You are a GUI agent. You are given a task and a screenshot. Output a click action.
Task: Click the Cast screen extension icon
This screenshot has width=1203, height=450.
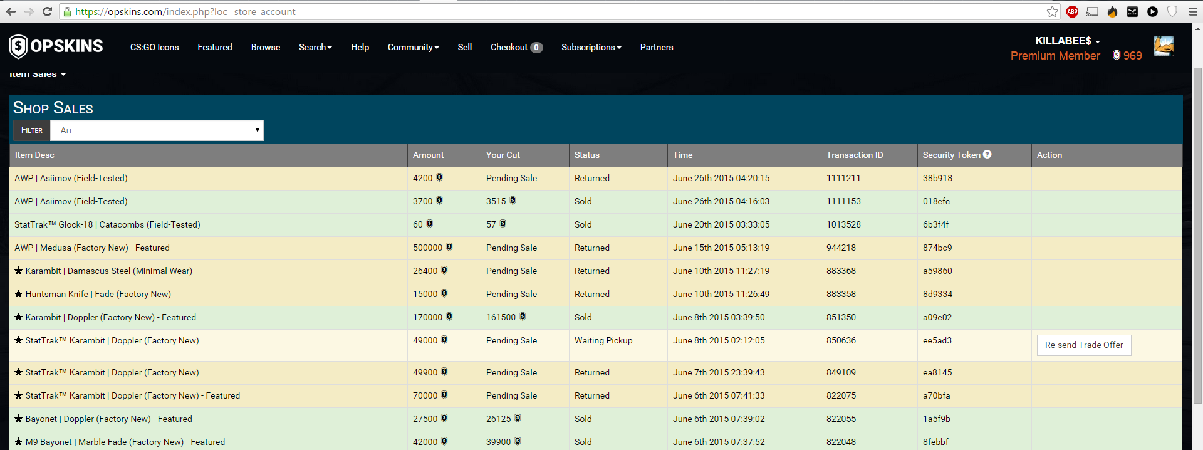[1092, 11]
